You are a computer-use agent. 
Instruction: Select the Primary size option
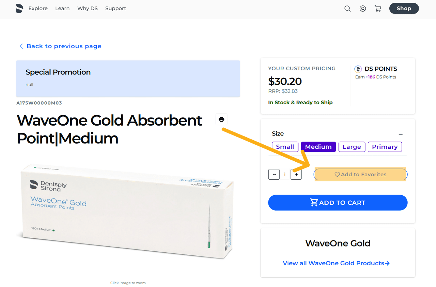coord(385,147)
